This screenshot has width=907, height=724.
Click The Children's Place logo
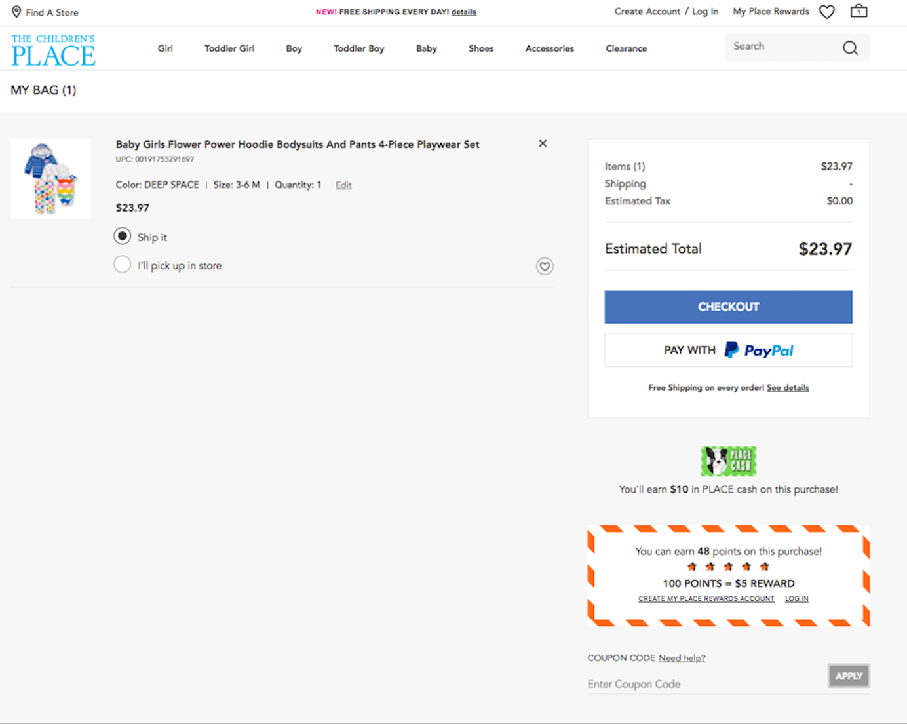pos(52,48)
